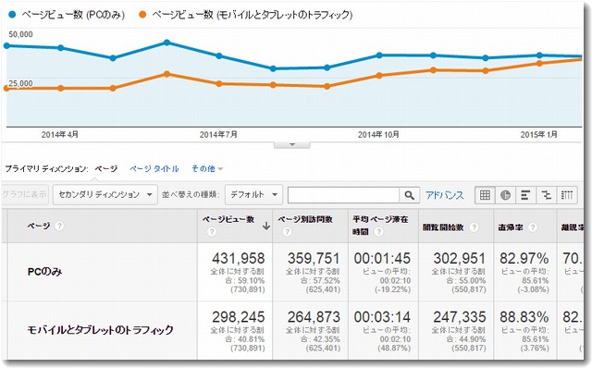Select the ページ タイトル primary dimension
Screen dimensions: 592x368
[154, 168]
